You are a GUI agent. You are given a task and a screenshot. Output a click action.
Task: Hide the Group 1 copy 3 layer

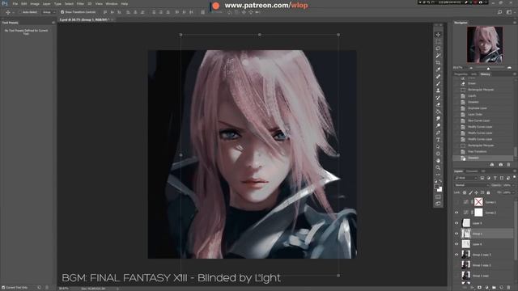[456, 255]
